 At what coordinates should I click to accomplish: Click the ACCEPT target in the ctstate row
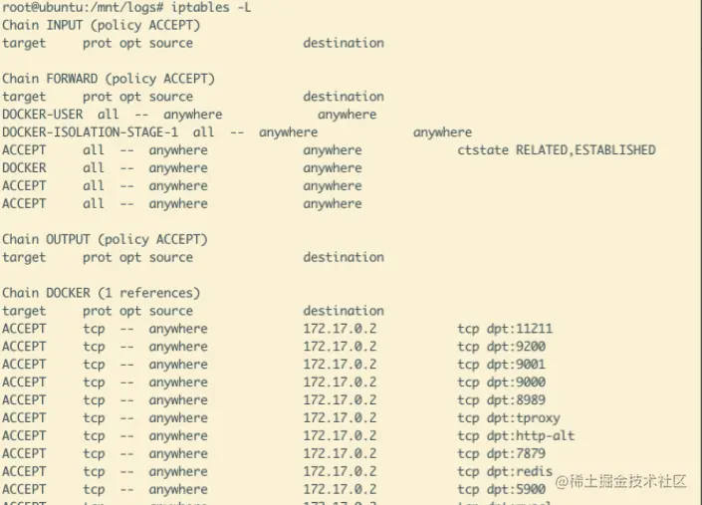pos(24,150)
